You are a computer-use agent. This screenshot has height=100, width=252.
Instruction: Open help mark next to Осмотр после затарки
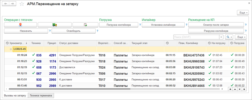coord(246,25)
